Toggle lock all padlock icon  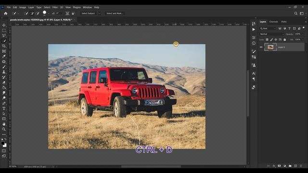(x=284, y=39)
